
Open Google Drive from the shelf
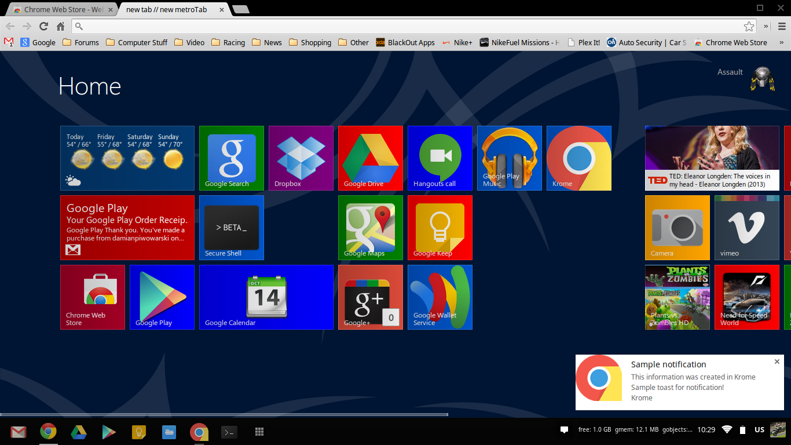click(79, 432)
